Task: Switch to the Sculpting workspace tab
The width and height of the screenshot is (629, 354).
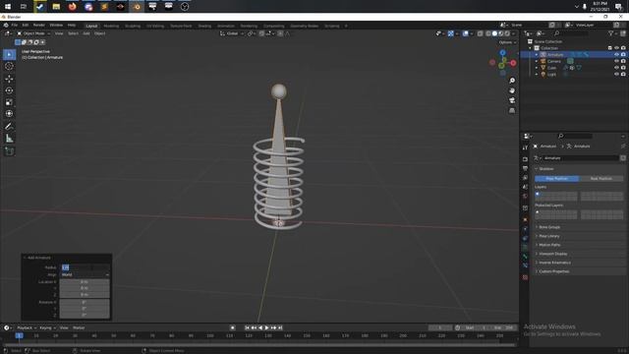Action: [133, 26]
